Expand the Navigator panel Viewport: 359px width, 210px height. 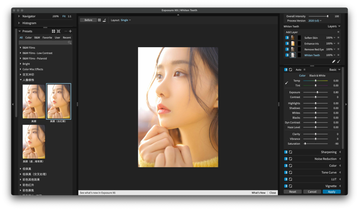19,16
